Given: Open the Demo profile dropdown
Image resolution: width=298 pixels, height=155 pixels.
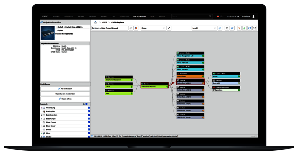Looking at the screenshot, I should [x=153, y=28].
